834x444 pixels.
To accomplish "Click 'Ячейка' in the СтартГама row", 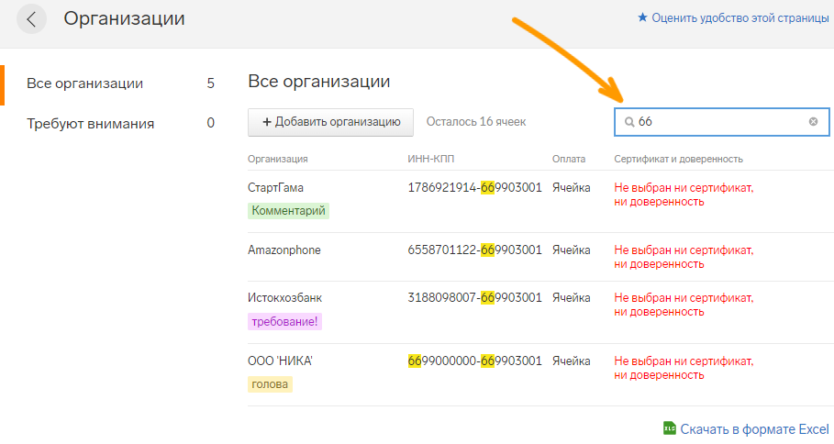I will coord(572,188).
